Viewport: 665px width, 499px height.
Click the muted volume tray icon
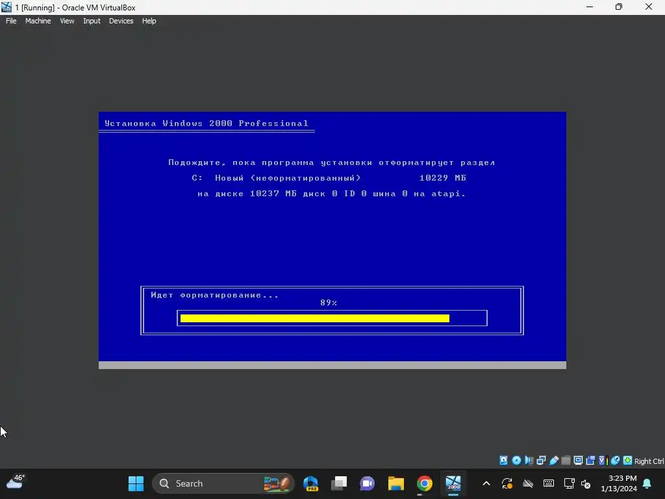coord(586,483)
